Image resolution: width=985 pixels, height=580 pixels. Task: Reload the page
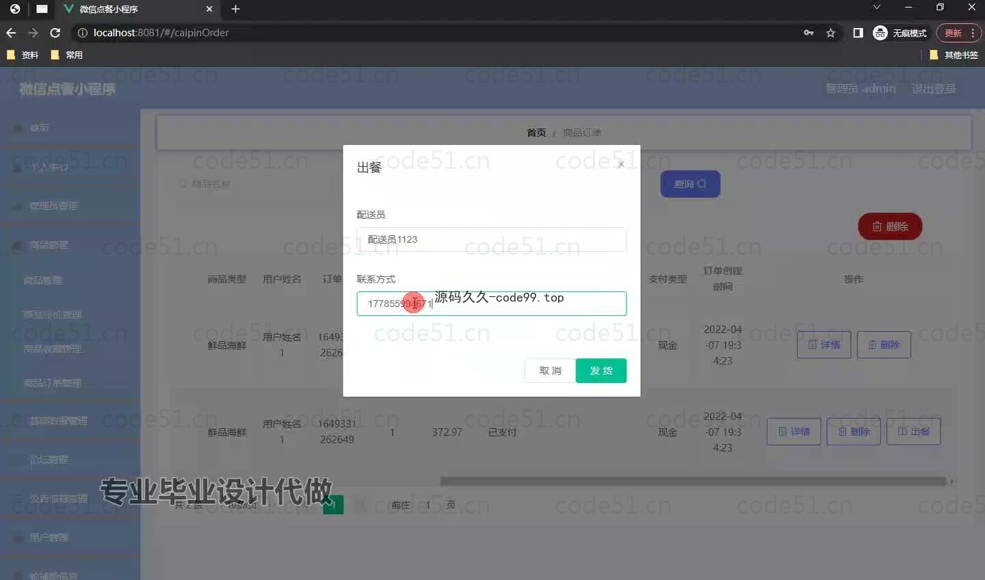(55, 33)
